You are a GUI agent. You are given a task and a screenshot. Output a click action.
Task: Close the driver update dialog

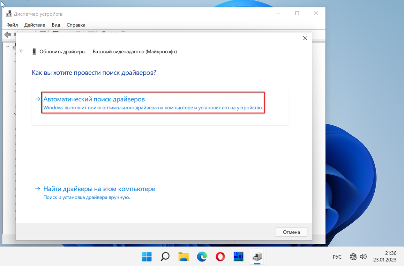tap(305, 38)
